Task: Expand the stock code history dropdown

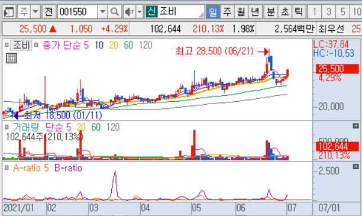Action: click(x=103, y=12)
